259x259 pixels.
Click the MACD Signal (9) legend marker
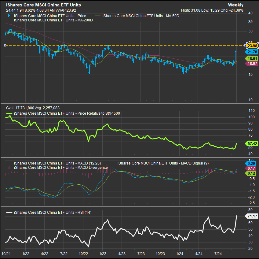[x=113, y=163]
